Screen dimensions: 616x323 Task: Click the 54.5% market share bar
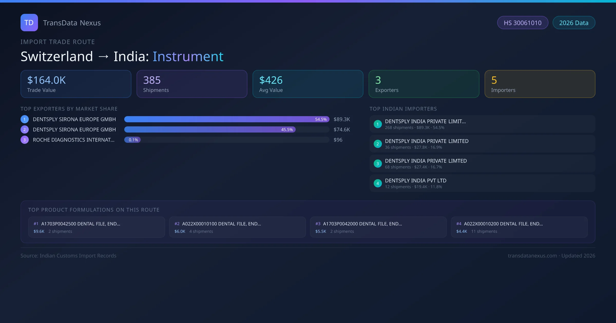[x=227, y=119]
